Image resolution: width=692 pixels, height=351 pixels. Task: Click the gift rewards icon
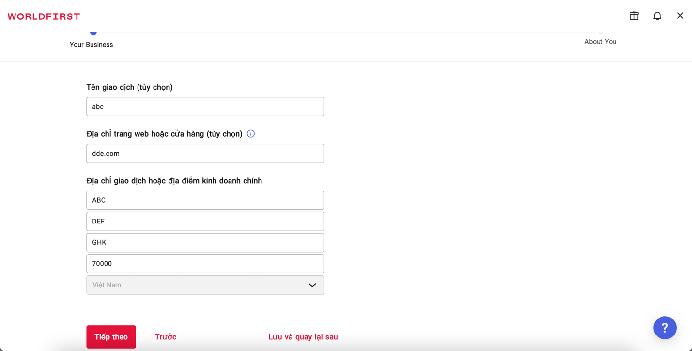[634, 16]
